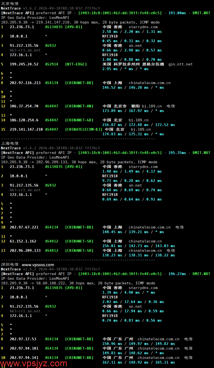The height and width of the screenshot is (368, 214).
Task: Click the 深圳电信 section heading
Action: coord(10,264)
